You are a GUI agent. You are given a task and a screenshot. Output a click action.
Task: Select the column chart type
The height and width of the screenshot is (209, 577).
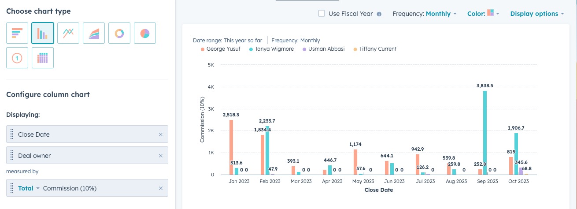click(43, 33)
